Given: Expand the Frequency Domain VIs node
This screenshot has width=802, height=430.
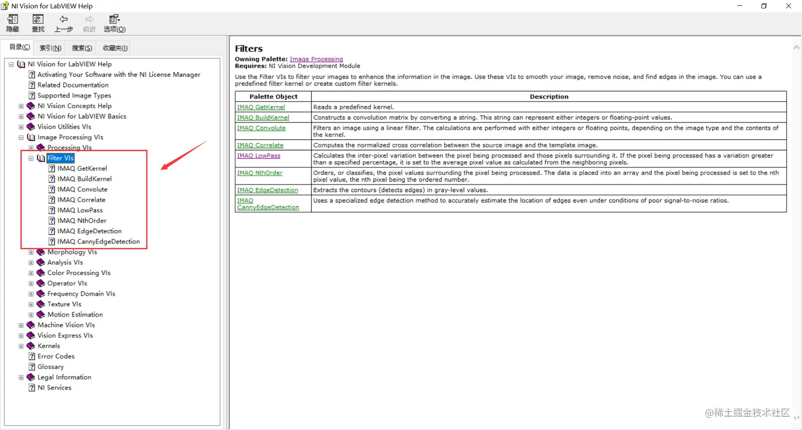Looking at the screenshot, I should click(31, 294).
